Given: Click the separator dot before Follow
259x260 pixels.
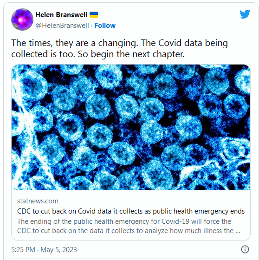Looking at the screenshot, I should pyautogui.click(x=91, y=26).
